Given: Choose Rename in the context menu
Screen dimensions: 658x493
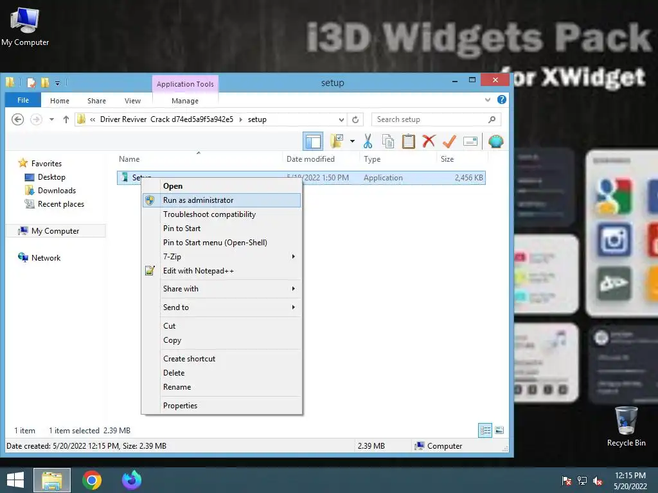Looking at the screenshot, I should point(222,387).
